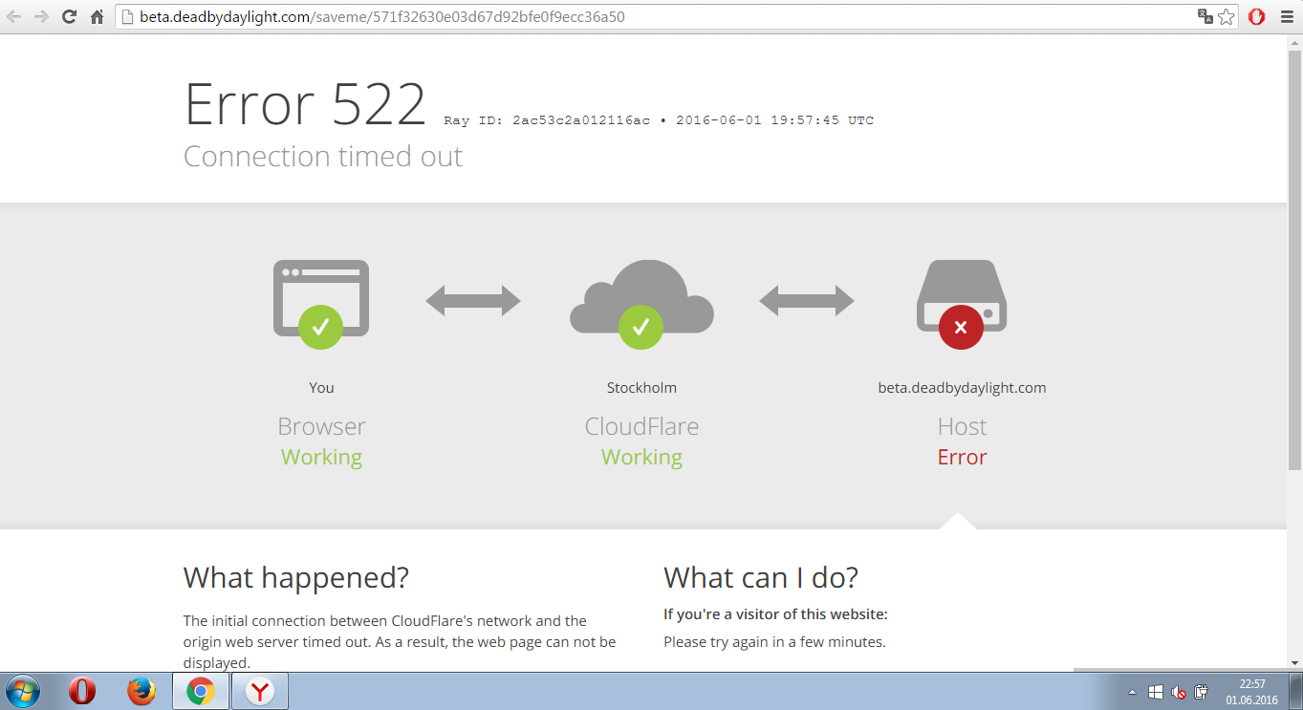Launch Firefox from the taskbar
This screenshot has width=1303, height=710.
[141, 691]
